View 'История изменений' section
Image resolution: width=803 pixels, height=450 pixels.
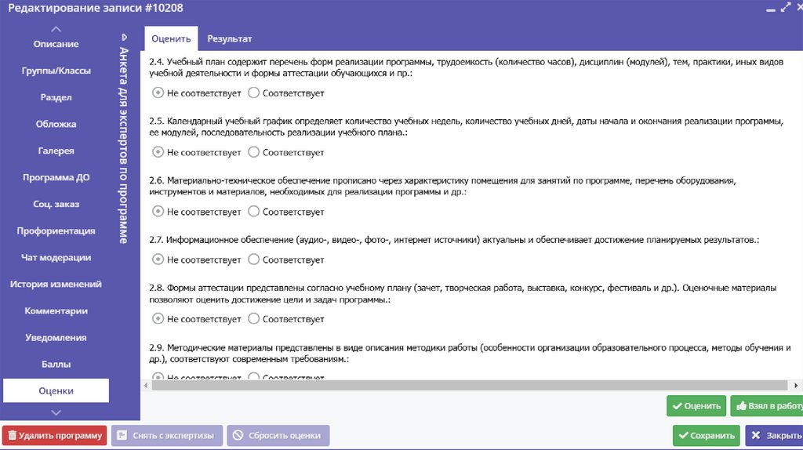[x=56, y=284]
